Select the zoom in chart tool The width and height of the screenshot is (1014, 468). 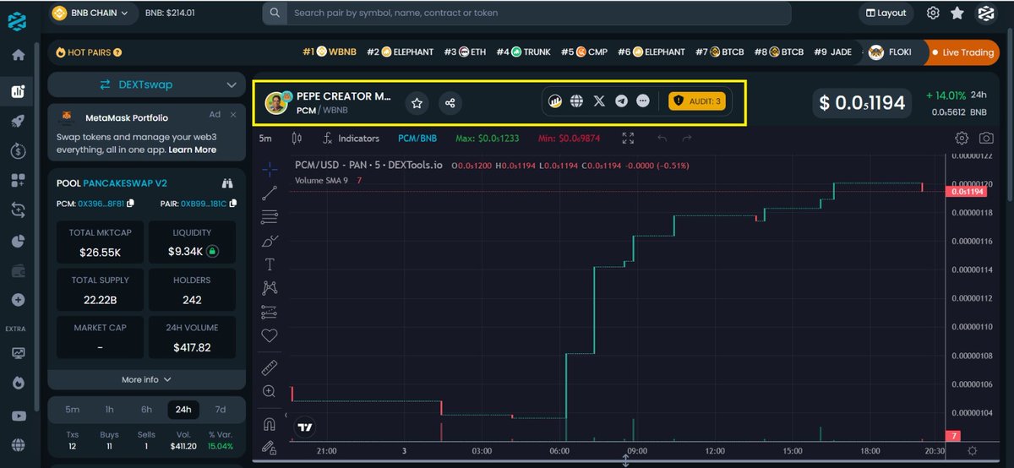(270, 391)
